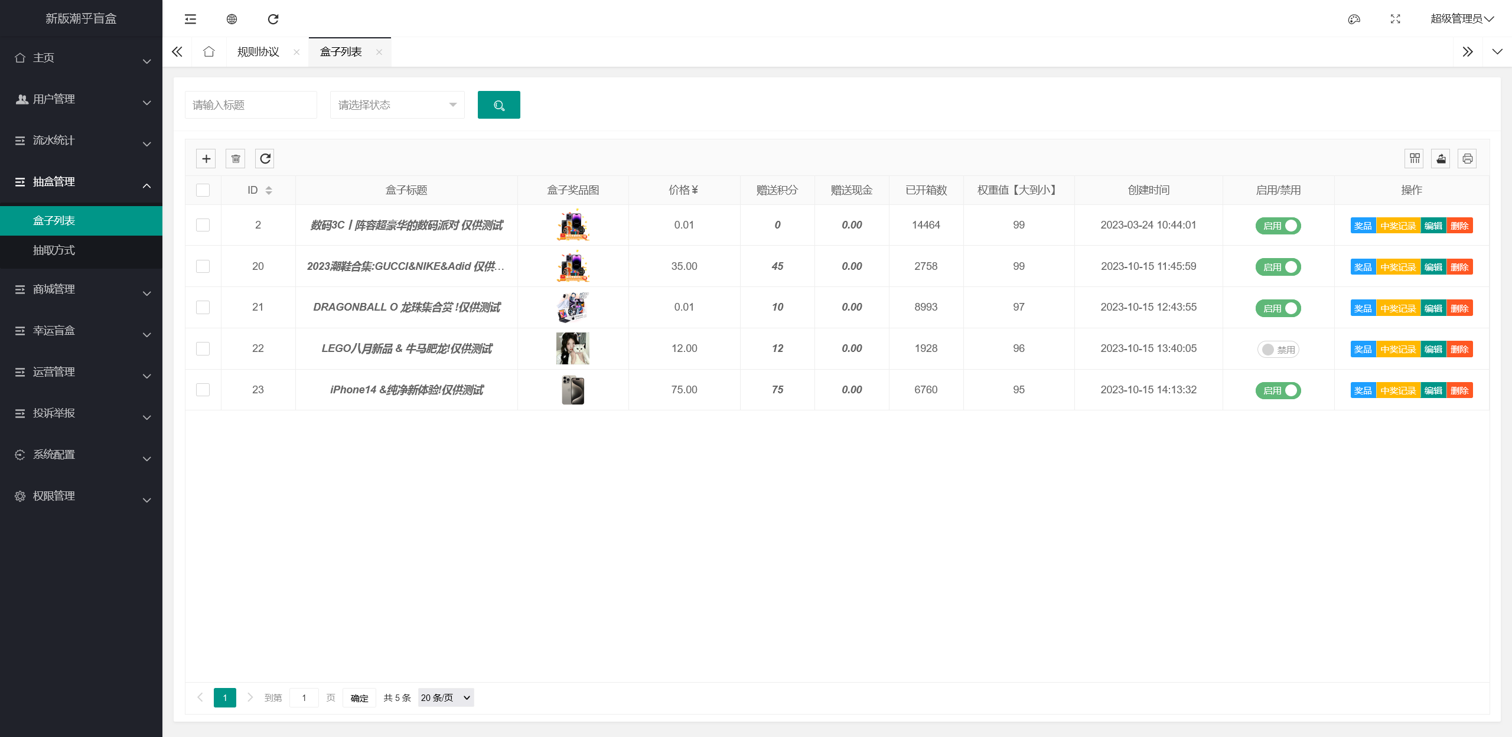1512x737 pixels.
Task: Click the title search input field
Action: click(250, 105)
